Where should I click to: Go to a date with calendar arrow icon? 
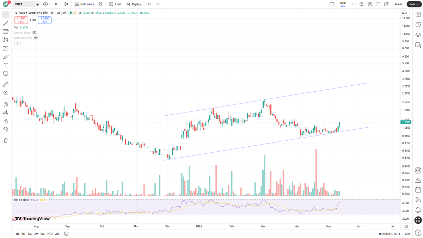(66, 233)
